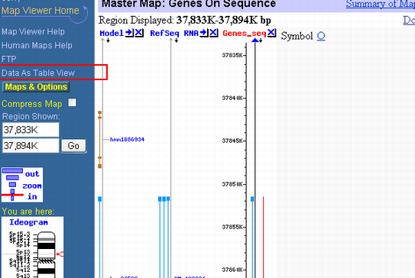
Task: Click the chromosome Ideogram thumbnail
Action: [32, 247]
